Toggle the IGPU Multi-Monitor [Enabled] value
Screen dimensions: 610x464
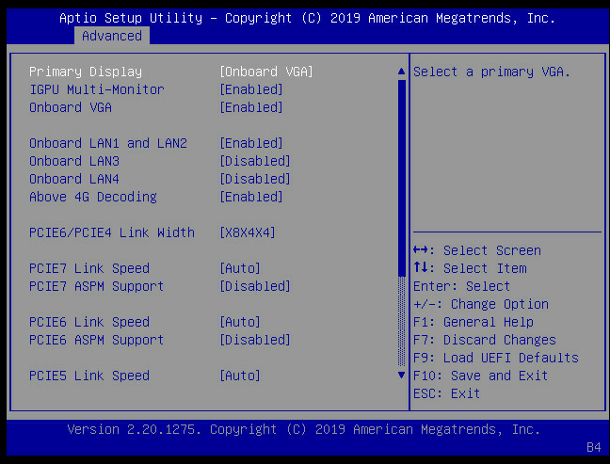[251, 89]
